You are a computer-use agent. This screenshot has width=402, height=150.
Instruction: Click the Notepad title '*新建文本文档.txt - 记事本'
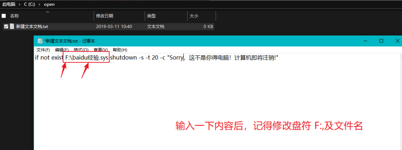coord(70,41)
